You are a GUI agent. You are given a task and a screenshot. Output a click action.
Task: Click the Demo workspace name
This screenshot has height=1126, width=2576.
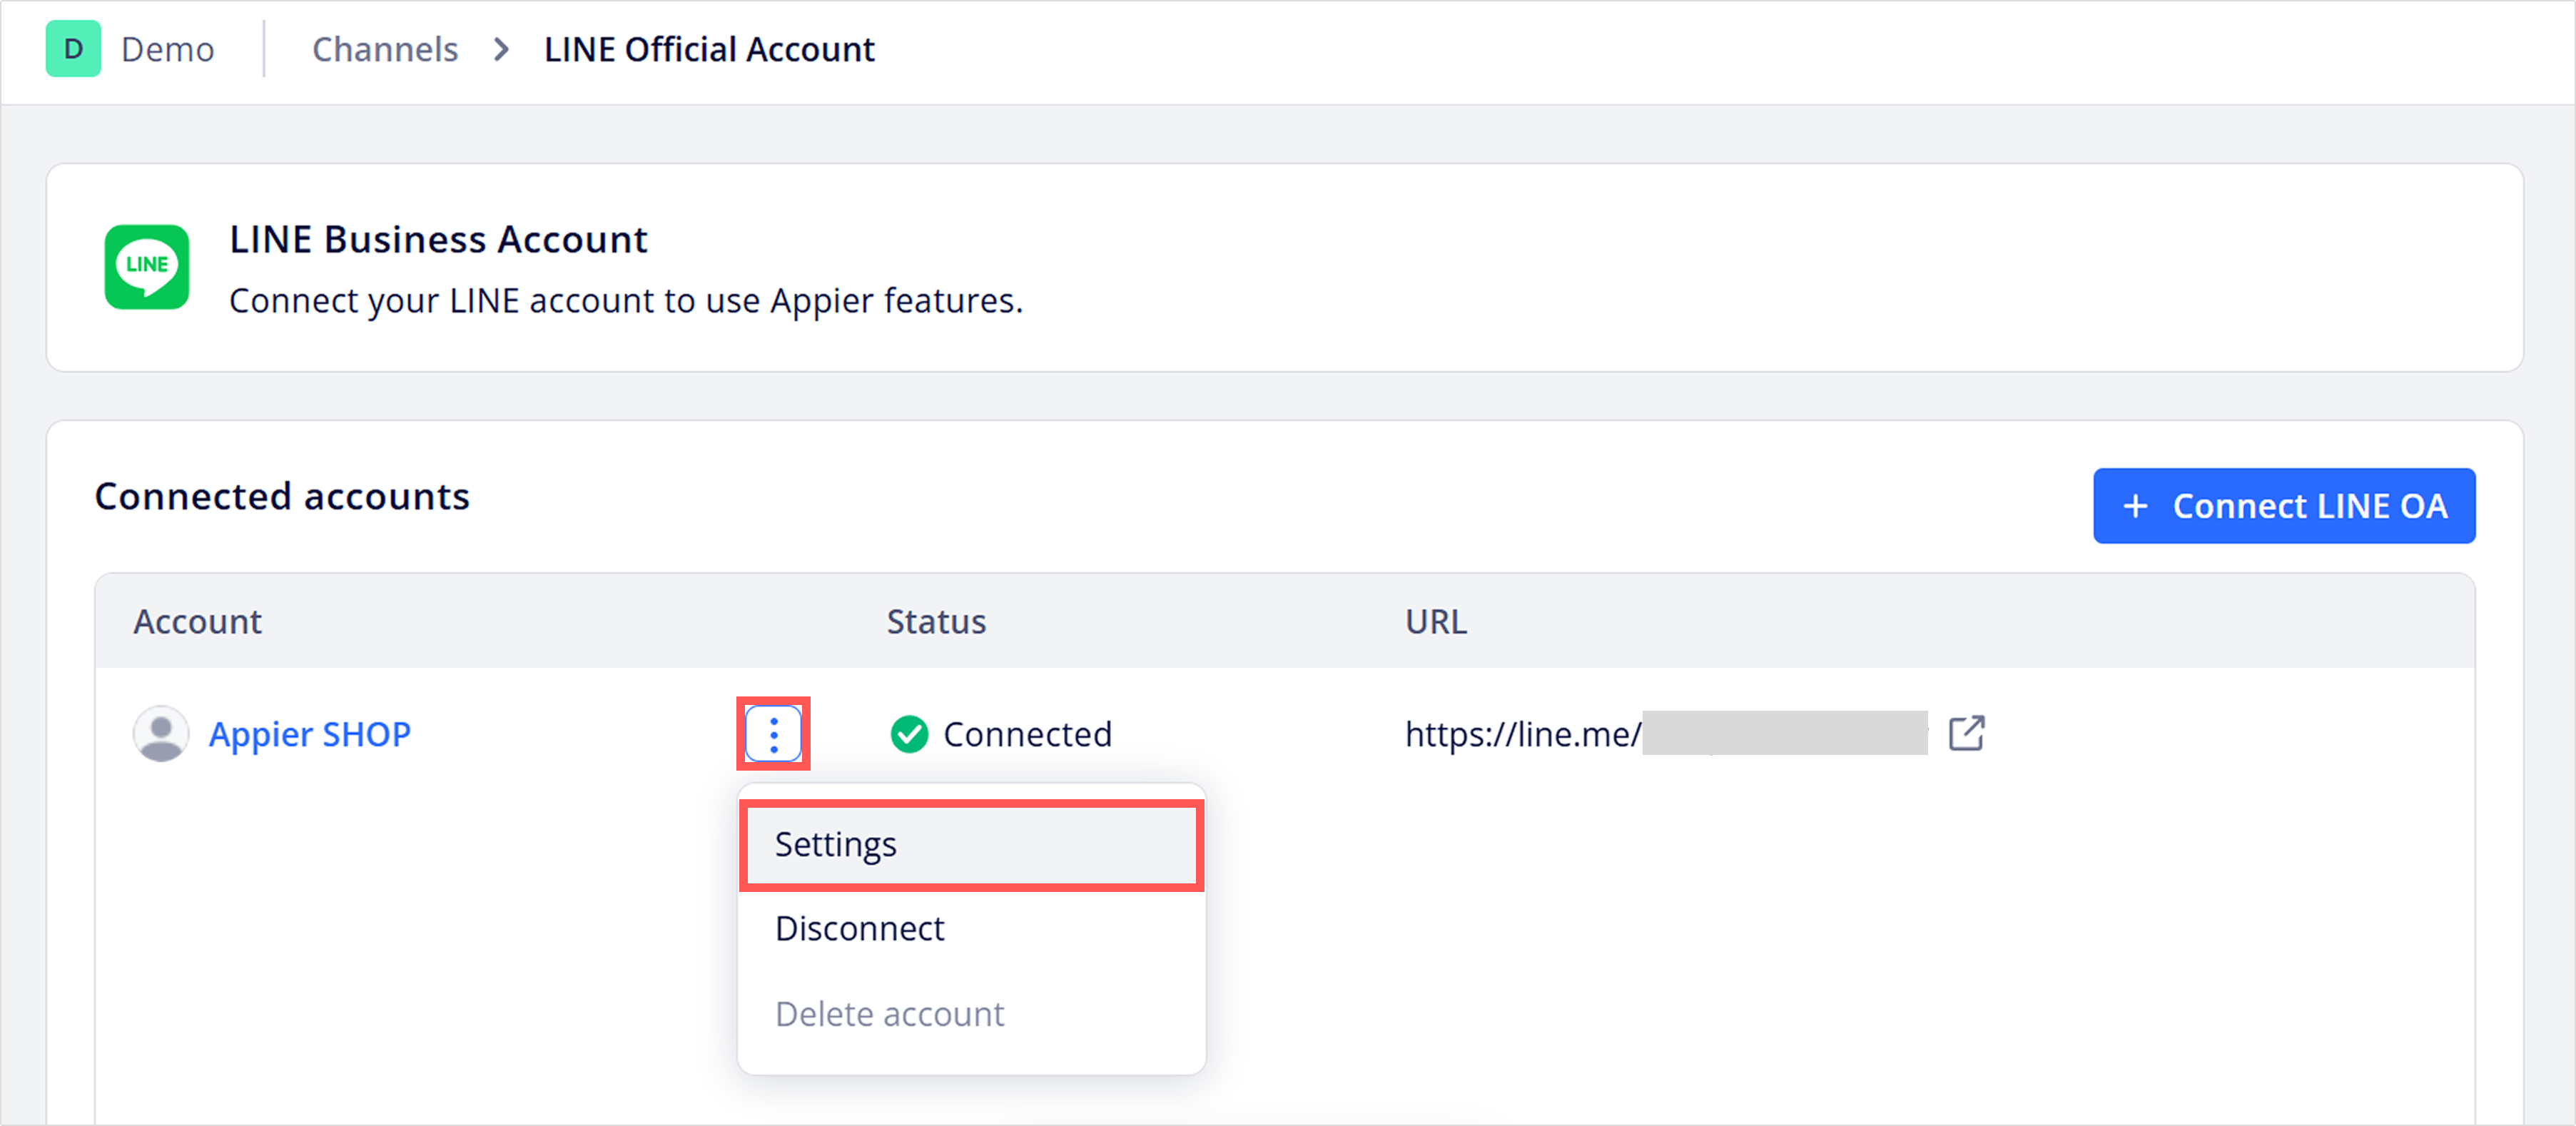point(168,49)
